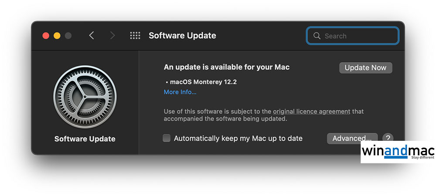This screenshot has height=196, width=436.
Task: Open the original licence agreement link
Action: click(x=311, y=111)
